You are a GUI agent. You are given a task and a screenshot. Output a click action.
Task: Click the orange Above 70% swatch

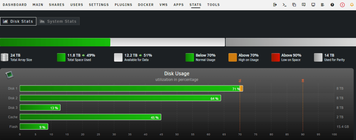[x=233, y=57]
